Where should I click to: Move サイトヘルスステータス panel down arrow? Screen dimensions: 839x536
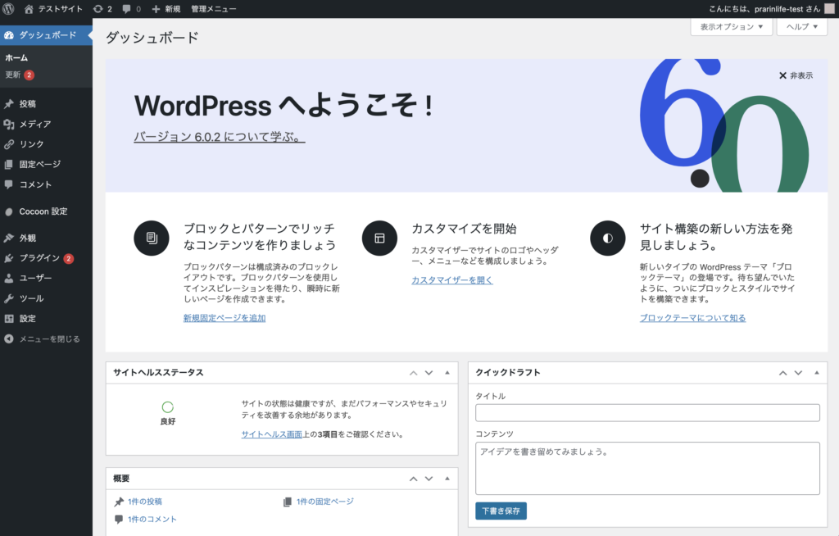pos(429,373)
